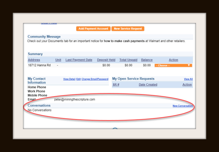Click the No Conversations text

39,110
